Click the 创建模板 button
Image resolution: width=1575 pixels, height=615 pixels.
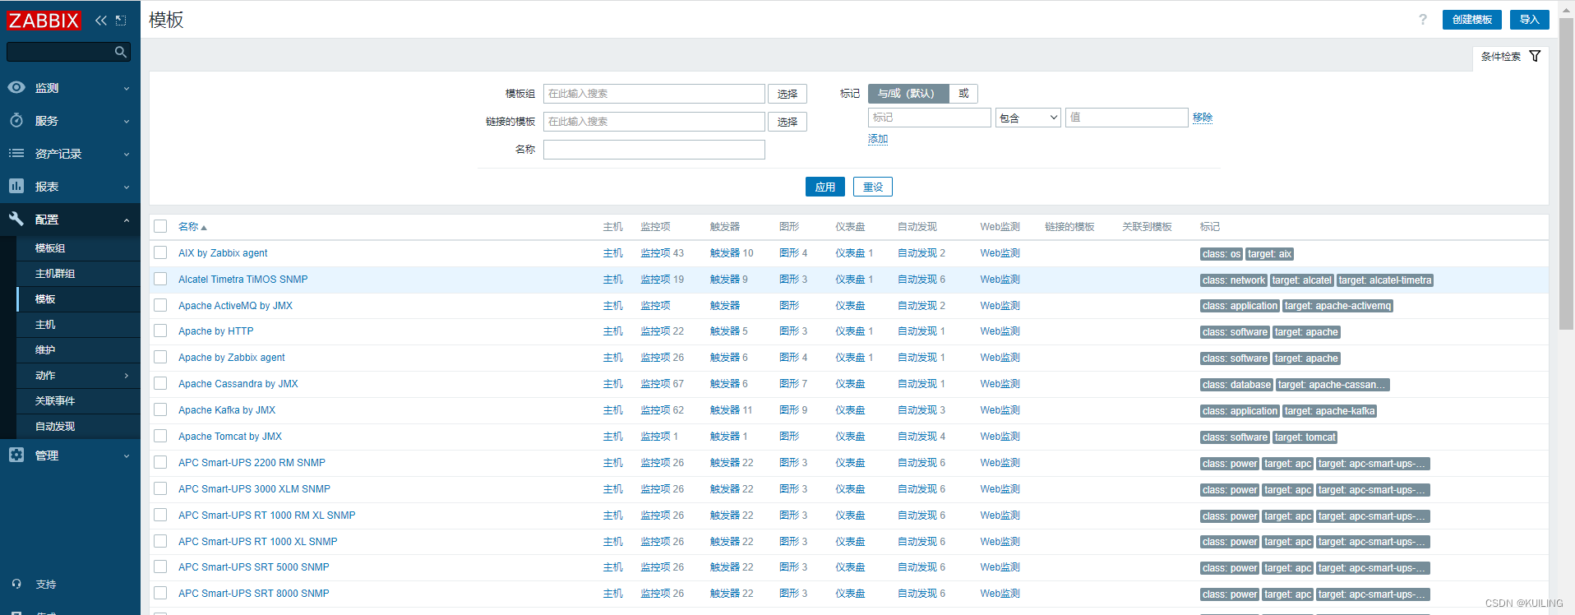tap(1471, 20)
